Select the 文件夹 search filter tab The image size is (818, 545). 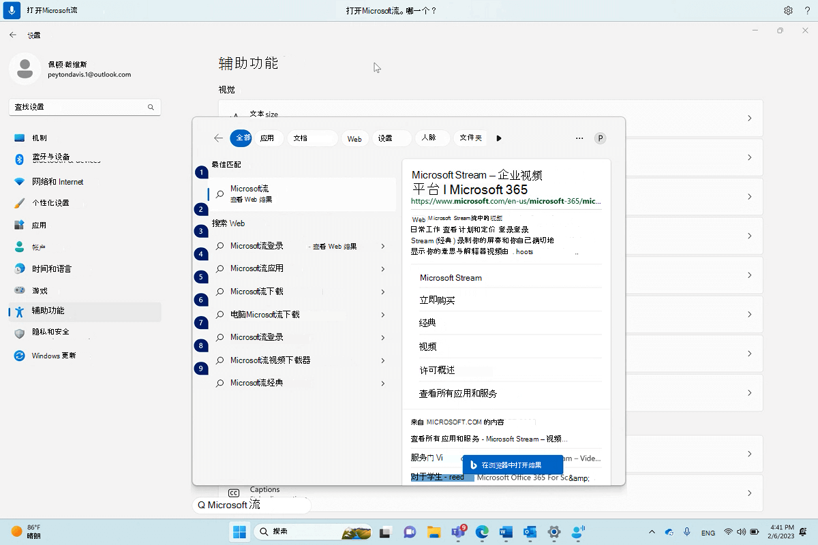(470, 138)
